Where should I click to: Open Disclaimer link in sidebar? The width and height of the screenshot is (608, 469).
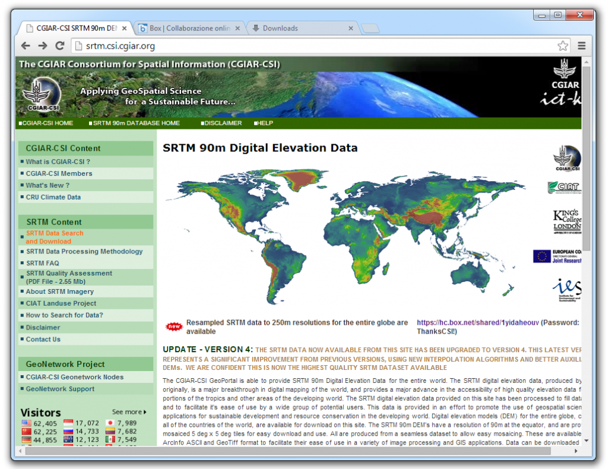click(x=43, y=327)
